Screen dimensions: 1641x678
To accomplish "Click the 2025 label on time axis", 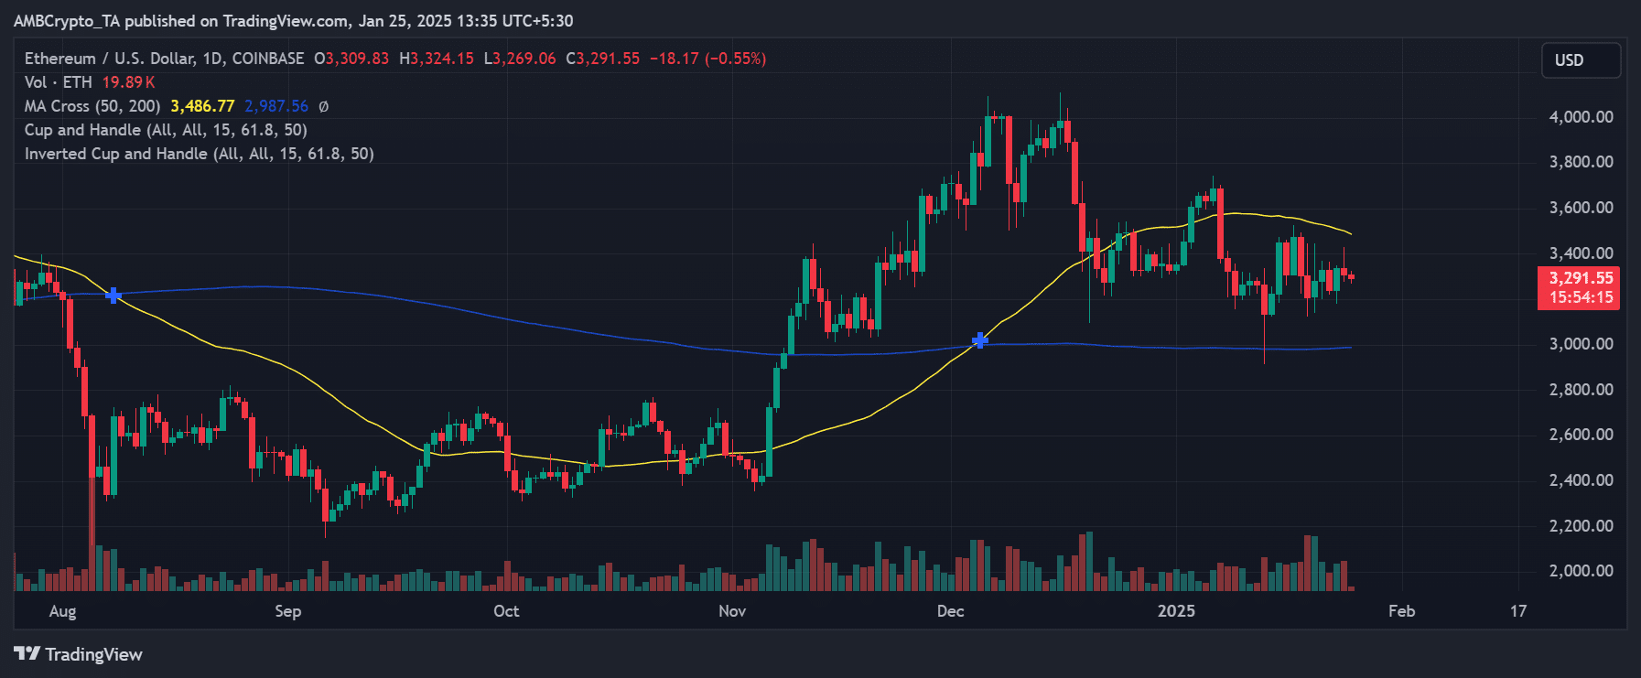I will (1176, 611).
